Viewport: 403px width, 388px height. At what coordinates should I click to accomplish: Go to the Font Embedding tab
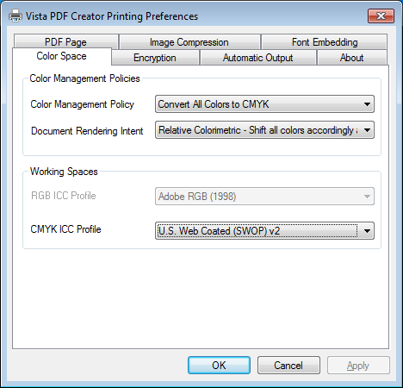[325, 42]
